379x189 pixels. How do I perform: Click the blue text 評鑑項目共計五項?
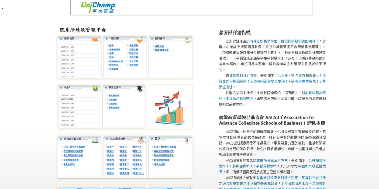click(x=243, y=75)
